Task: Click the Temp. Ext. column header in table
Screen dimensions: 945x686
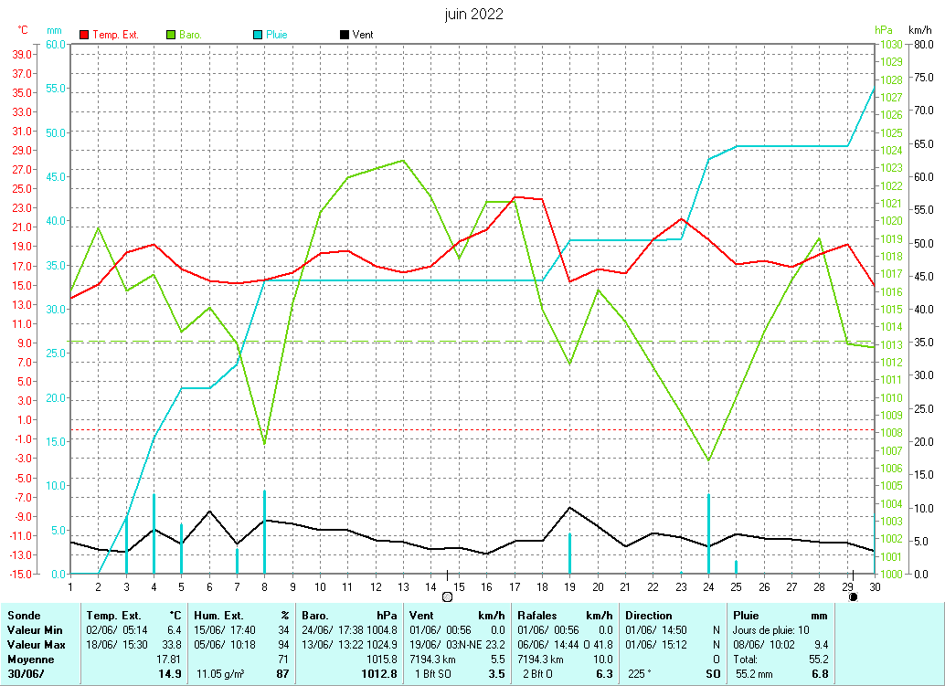Action: [x=114, y=616]
